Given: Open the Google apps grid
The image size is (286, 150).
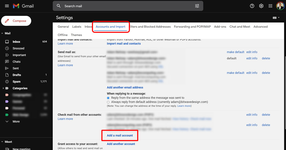Looking at the screenshot, I should (270, 6).
